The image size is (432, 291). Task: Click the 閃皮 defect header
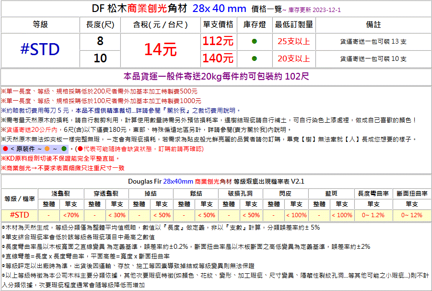coord(285,194)
